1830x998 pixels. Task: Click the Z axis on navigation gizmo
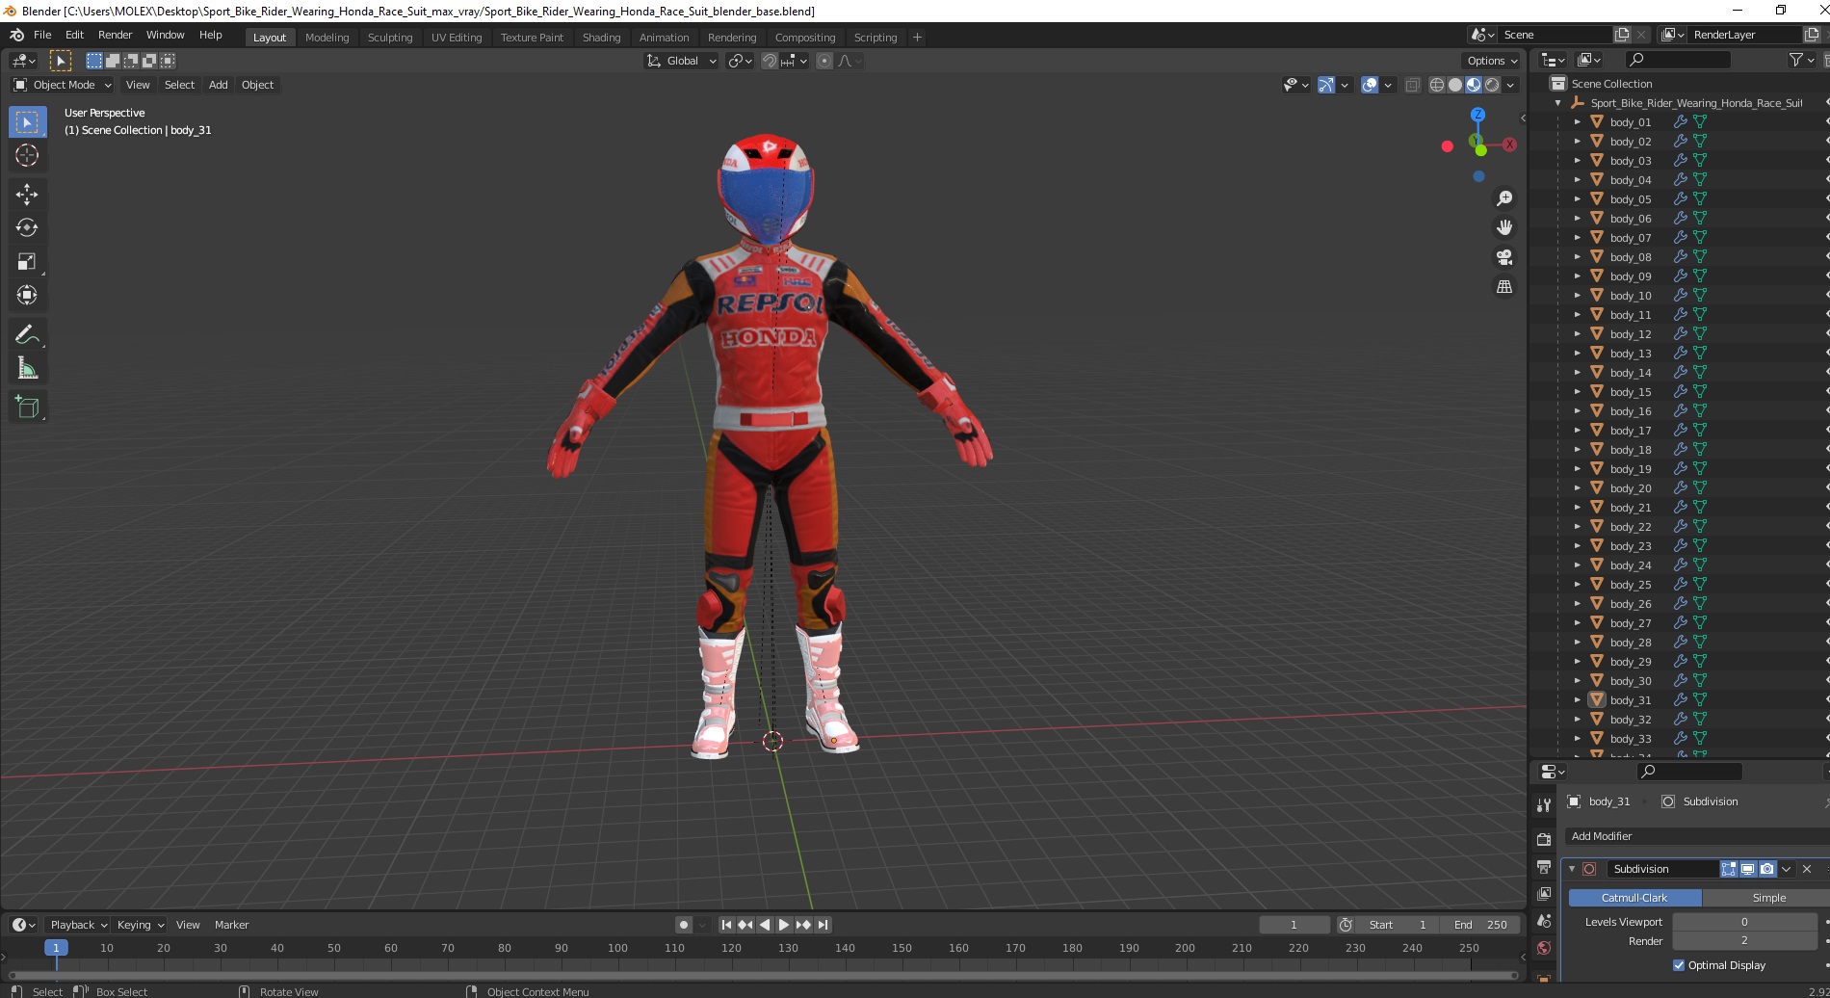click(1477, 115)
